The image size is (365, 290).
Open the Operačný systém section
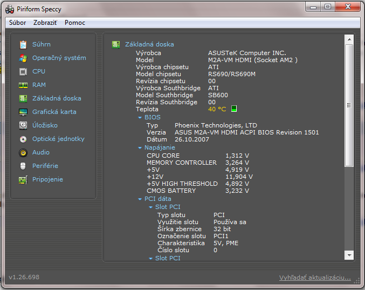[59, 58]
